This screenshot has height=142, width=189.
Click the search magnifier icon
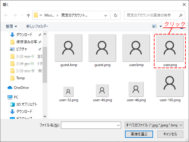[181, 15]
